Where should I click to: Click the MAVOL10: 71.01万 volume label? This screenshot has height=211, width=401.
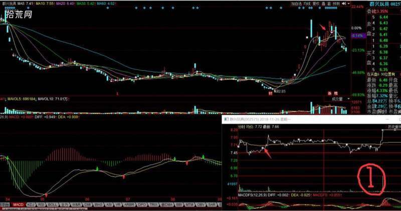pyautogui.click(x=54, y=99)
